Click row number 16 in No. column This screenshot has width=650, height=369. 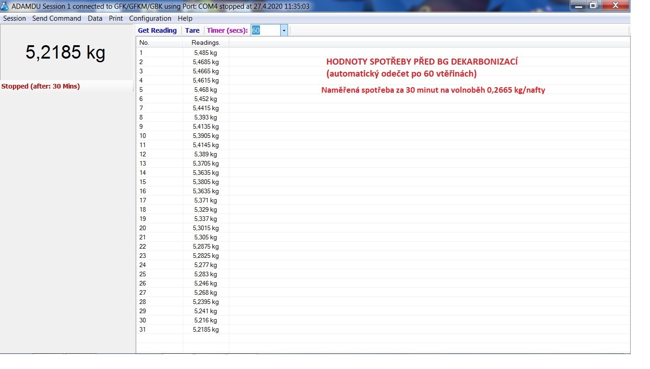point(143,191)
